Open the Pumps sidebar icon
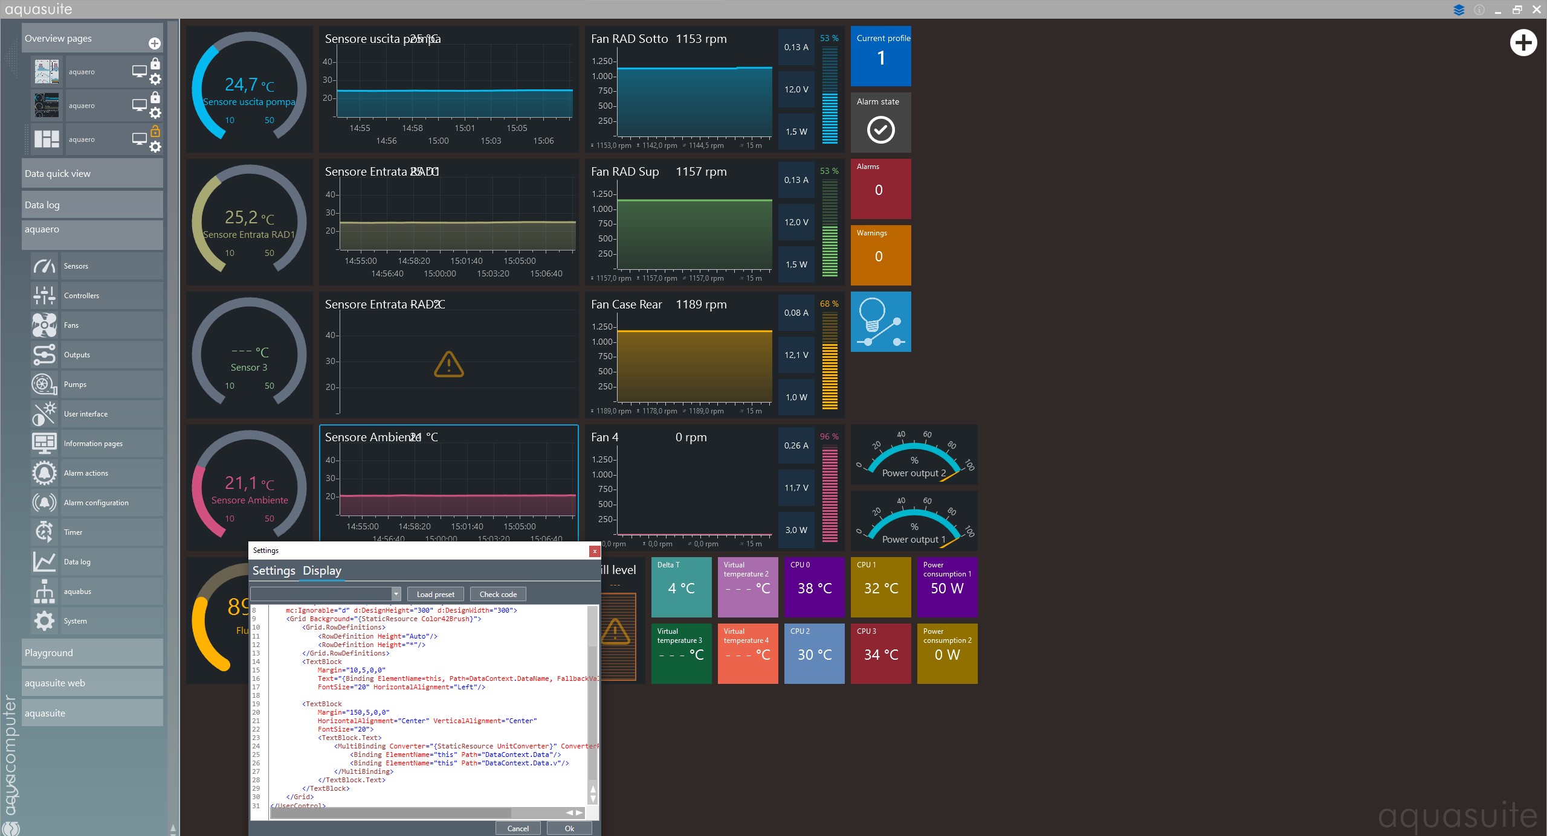The width and height of the screenshot is (1547, 836). click(44, 384)
